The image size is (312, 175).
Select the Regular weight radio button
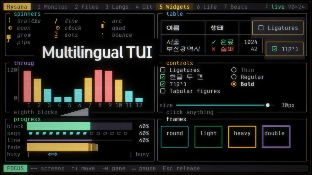234,77
